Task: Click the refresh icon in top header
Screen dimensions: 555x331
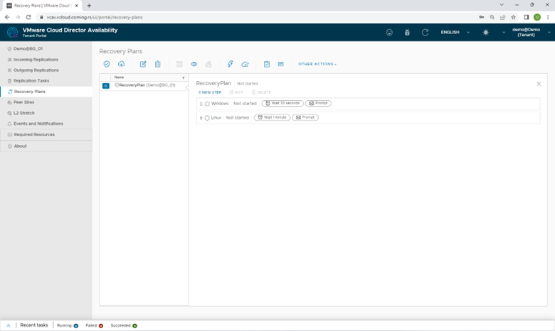Action: click(425, 33)
